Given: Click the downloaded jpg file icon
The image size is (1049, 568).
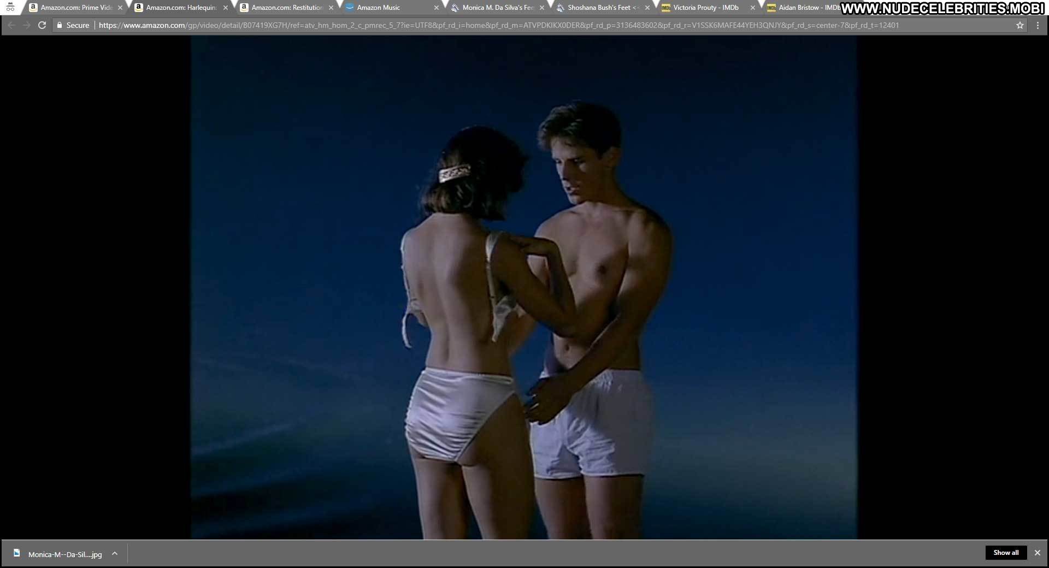Looking at the screenshot, I should coord(17,553).
